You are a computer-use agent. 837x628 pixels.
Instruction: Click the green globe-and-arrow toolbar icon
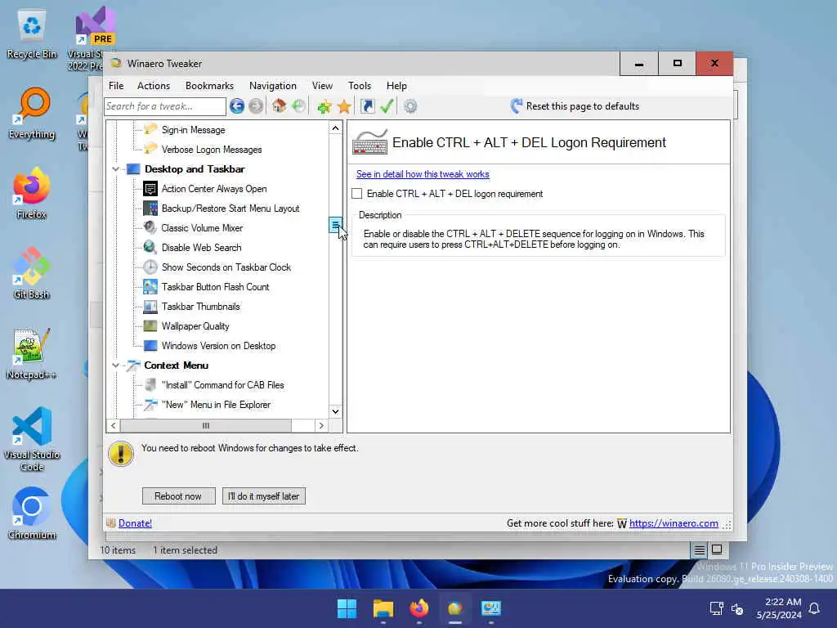click(x=299, y=105)
